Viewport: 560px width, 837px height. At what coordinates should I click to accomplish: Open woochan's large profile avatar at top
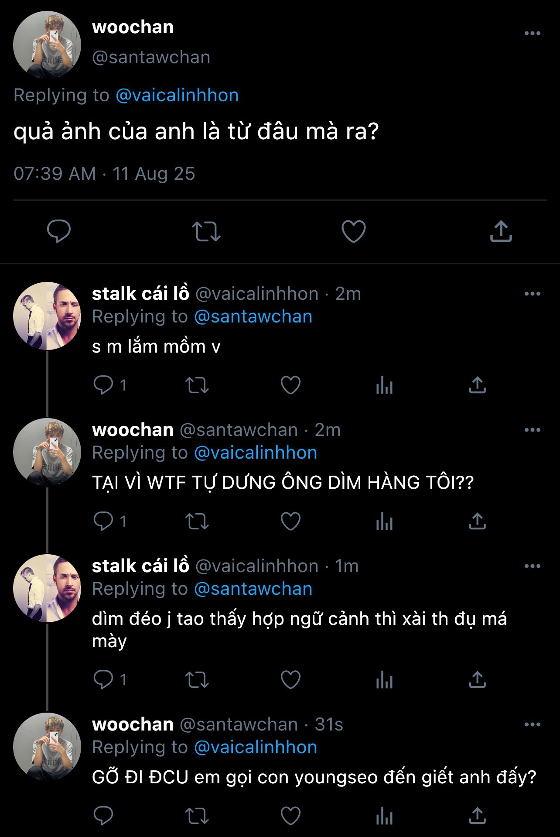pos(47,45)
